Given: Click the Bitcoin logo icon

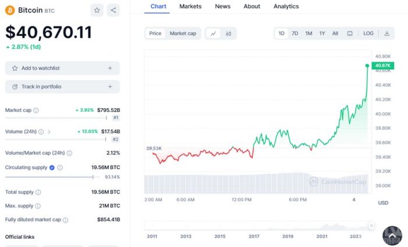Looking at the screenshot, I should (10, 10).
